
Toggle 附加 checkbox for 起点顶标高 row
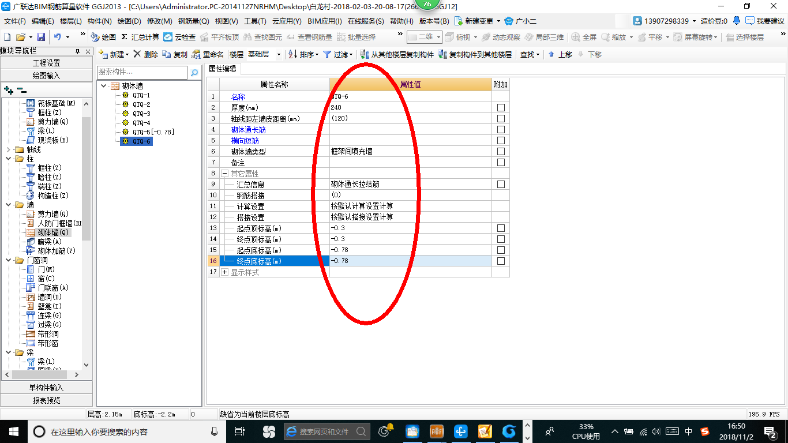[501, 228]
